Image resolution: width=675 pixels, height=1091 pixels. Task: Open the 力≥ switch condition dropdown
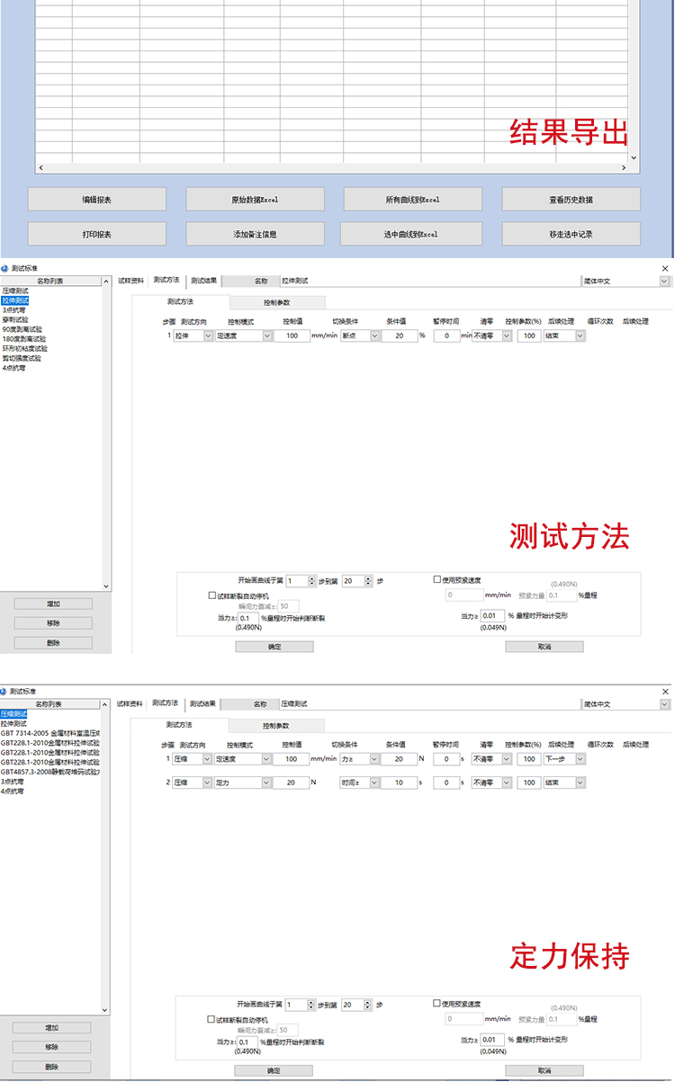(x=374, y=759)
